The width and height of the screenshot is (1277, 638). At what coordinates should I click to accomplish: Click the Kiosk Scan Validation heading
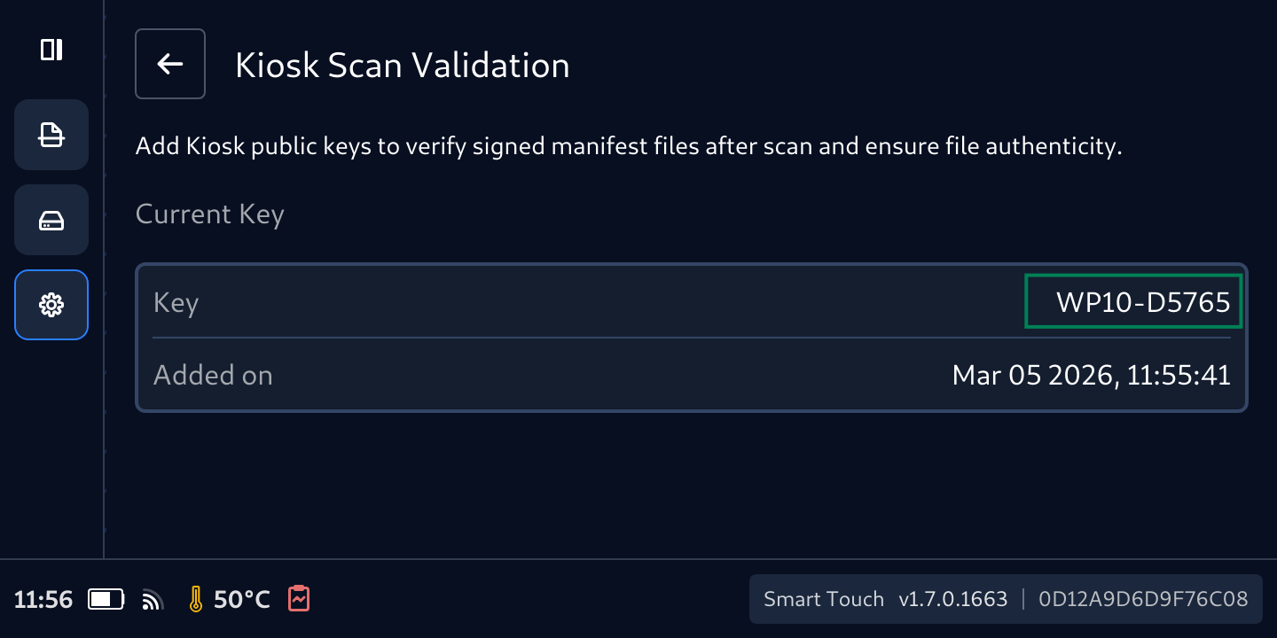coord(402,66)
